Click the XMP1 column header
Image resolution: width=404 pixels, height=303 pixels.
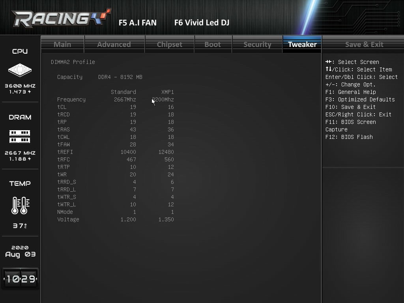pyautogui.click(x=167, y=92)
